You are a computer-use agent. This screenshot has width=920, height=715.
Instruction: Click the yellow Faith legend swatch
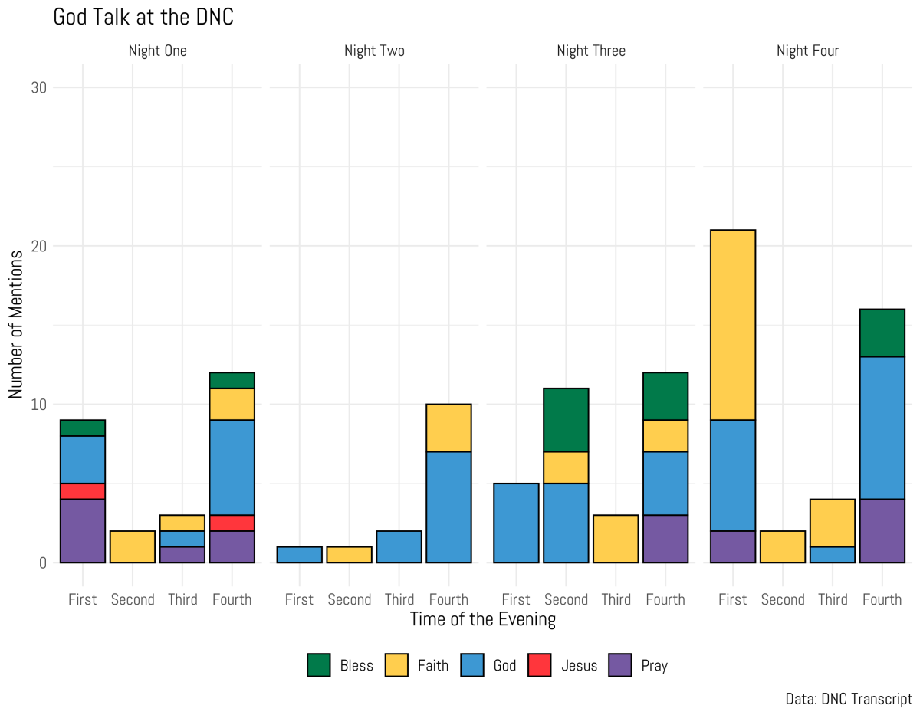396,665
